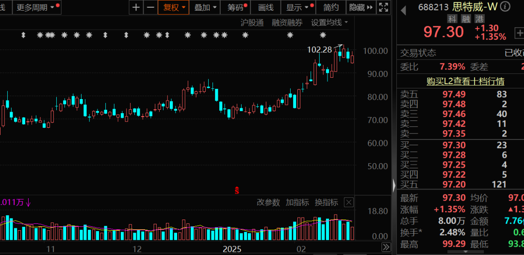Add stock to watchlist with plus icon
524x255 pixels.
tap(518, 33)
